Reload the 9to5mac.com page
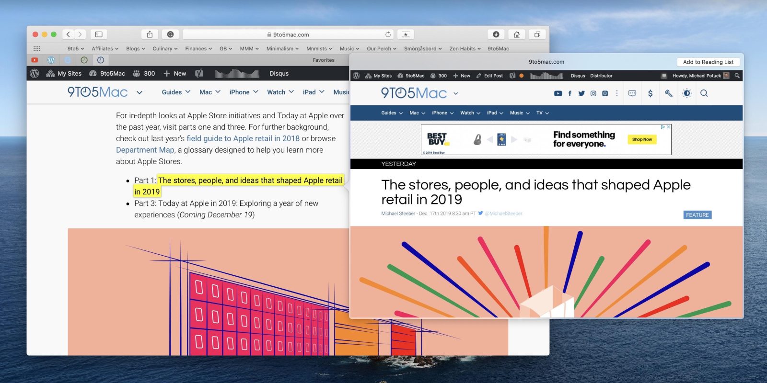767x383 pixels. (x=388, y=34)
